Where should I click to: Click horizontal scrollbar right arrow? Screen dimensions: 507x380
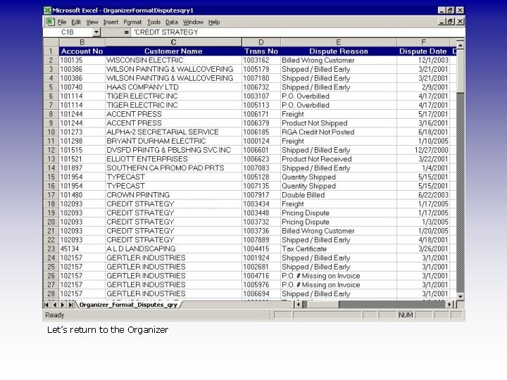(449, 305)
